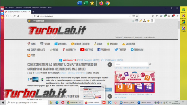Open the Windows notification center

click(183, 102)
